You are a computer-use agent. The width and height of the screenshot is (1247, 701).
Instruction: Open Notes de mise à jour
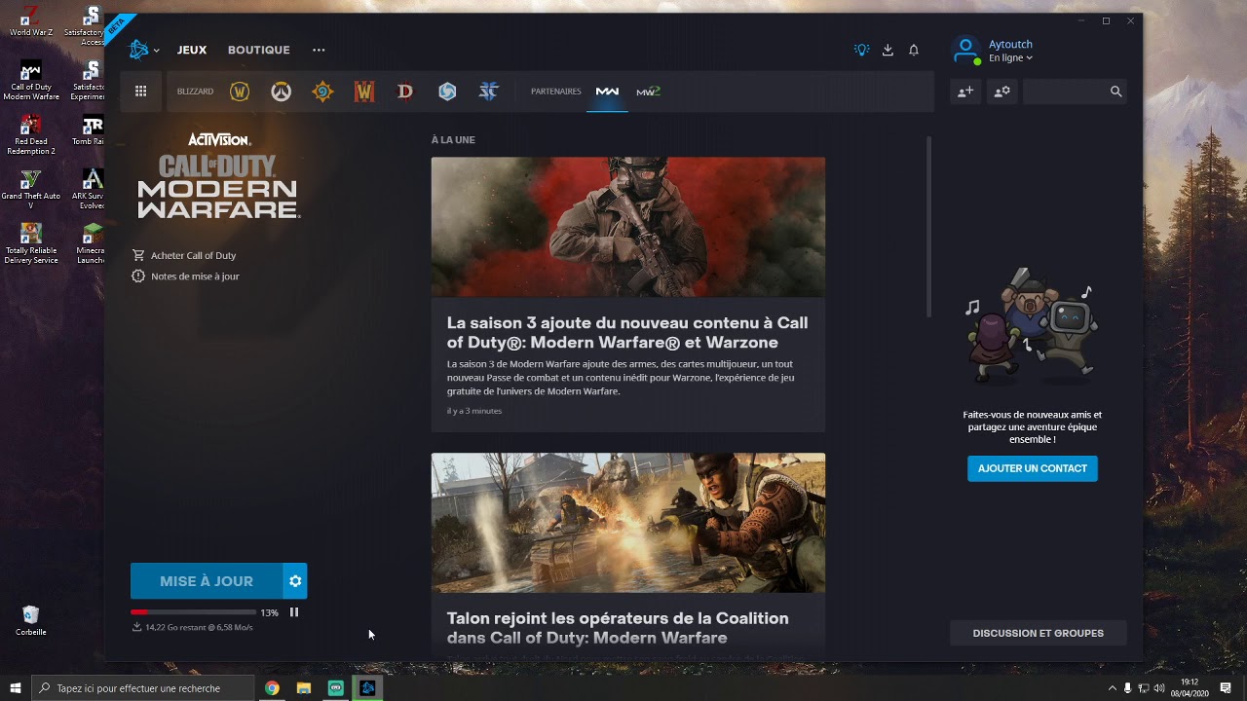[x=185, y=277]
